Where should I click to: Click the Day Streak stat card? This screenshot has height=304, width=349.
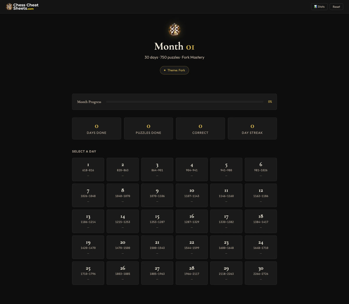click(x=252, y=128)
